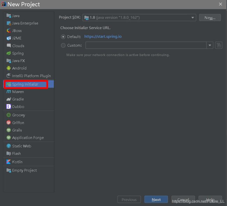Select Groovy project type label
Image resolution: width=227 pixels, height=206 pixels.
[19, 115]
